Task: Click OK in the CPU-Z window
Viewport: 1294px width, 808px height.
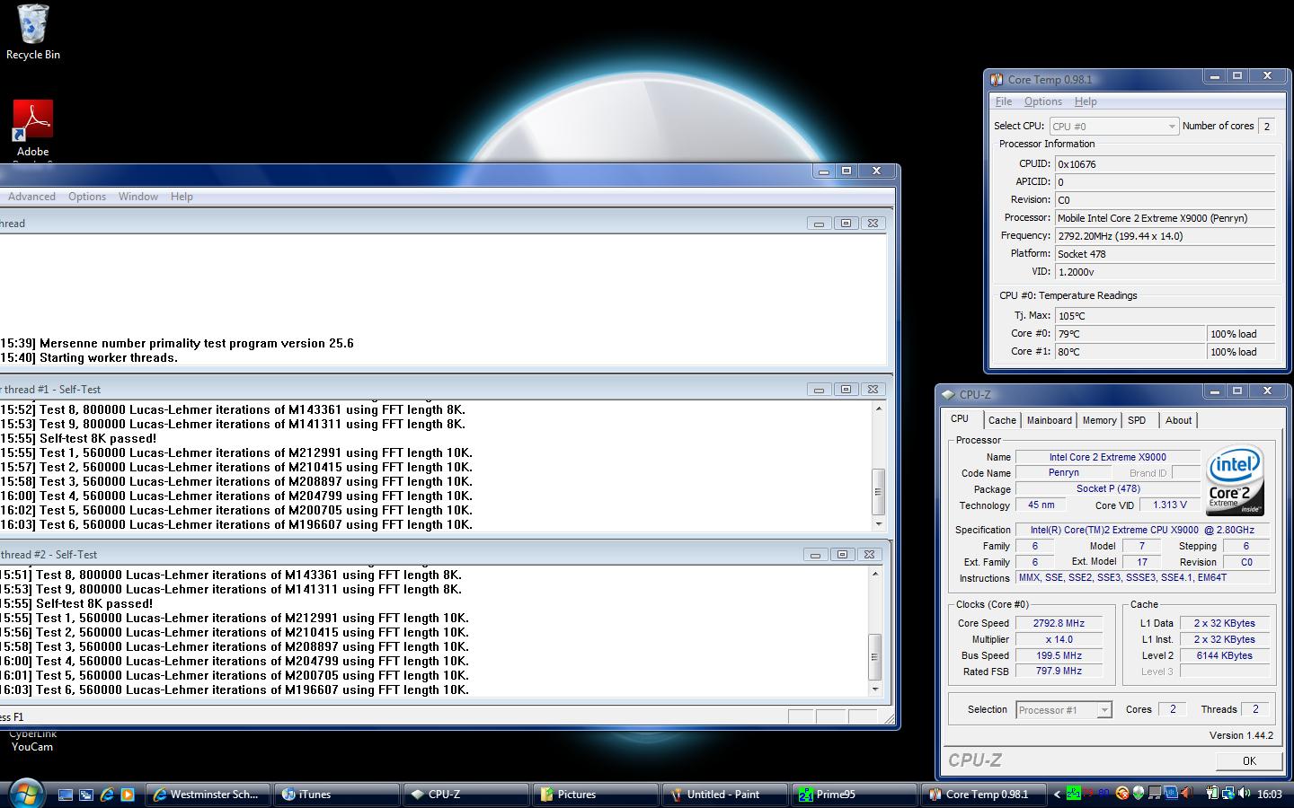Action: coord(1249,760)
